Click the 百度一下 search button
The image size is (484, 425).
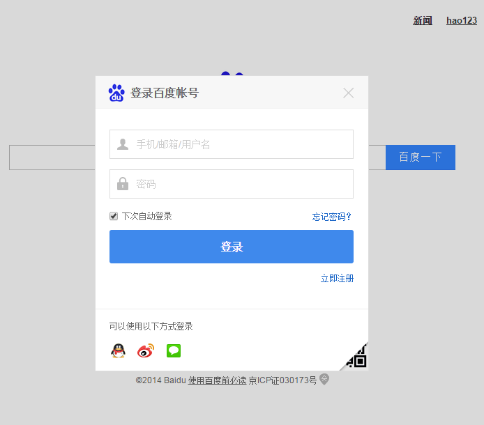[x=420, y=157]
